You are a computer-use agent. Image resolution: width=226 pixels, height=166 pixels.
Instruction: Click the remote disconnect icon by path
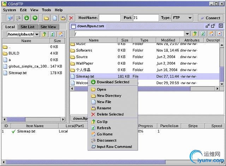[x=220, y=34]
